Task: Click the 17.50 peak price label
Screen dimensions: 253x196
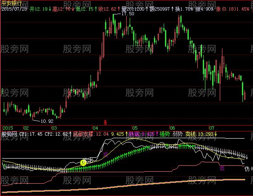Action: 128,14
